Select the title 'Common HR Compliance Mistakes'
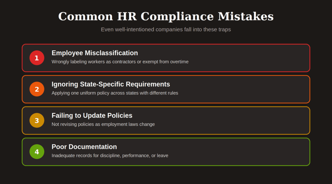This screenshot has width=332, height=184. tap(166, 16)
